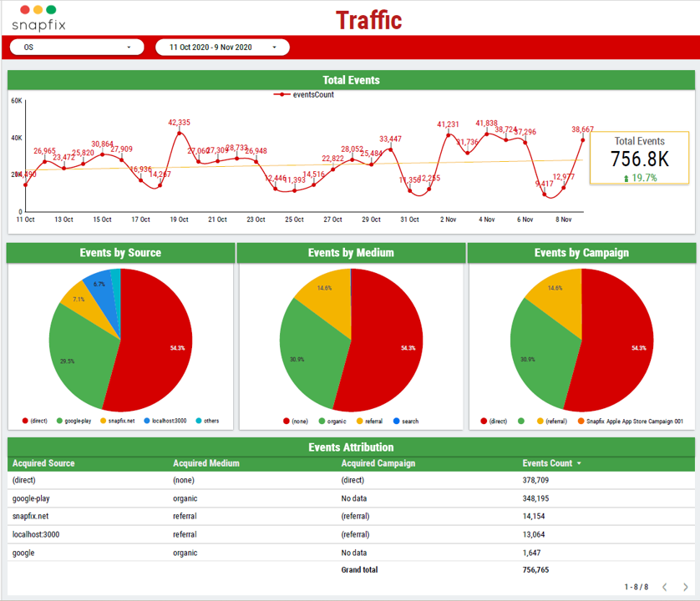Go to the next table page arrow

click(685, 587)
